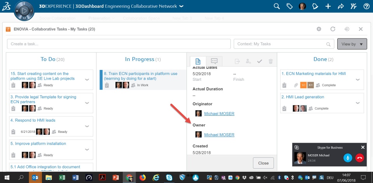Open Skype from the taskbar
The image size is (373, 183).
point(169,177)
